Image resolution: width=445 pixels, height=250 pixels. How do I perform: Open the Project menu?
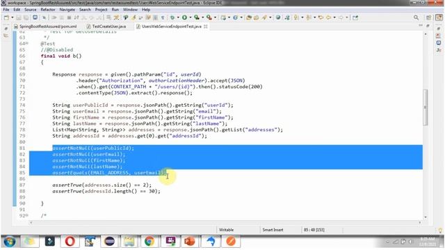click(x=101, y=10)
